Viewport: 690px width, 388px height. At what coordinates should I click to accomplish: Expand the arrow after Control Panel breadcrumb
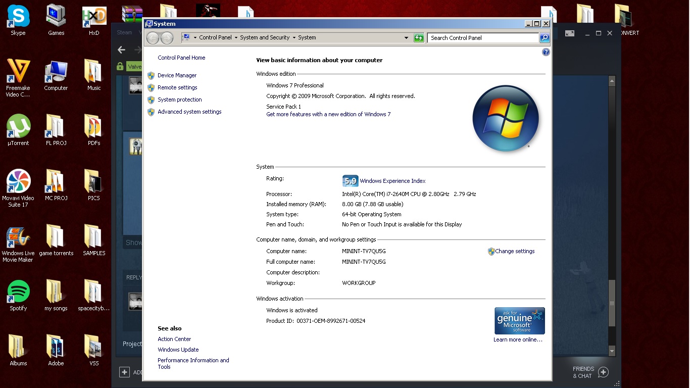236,38
